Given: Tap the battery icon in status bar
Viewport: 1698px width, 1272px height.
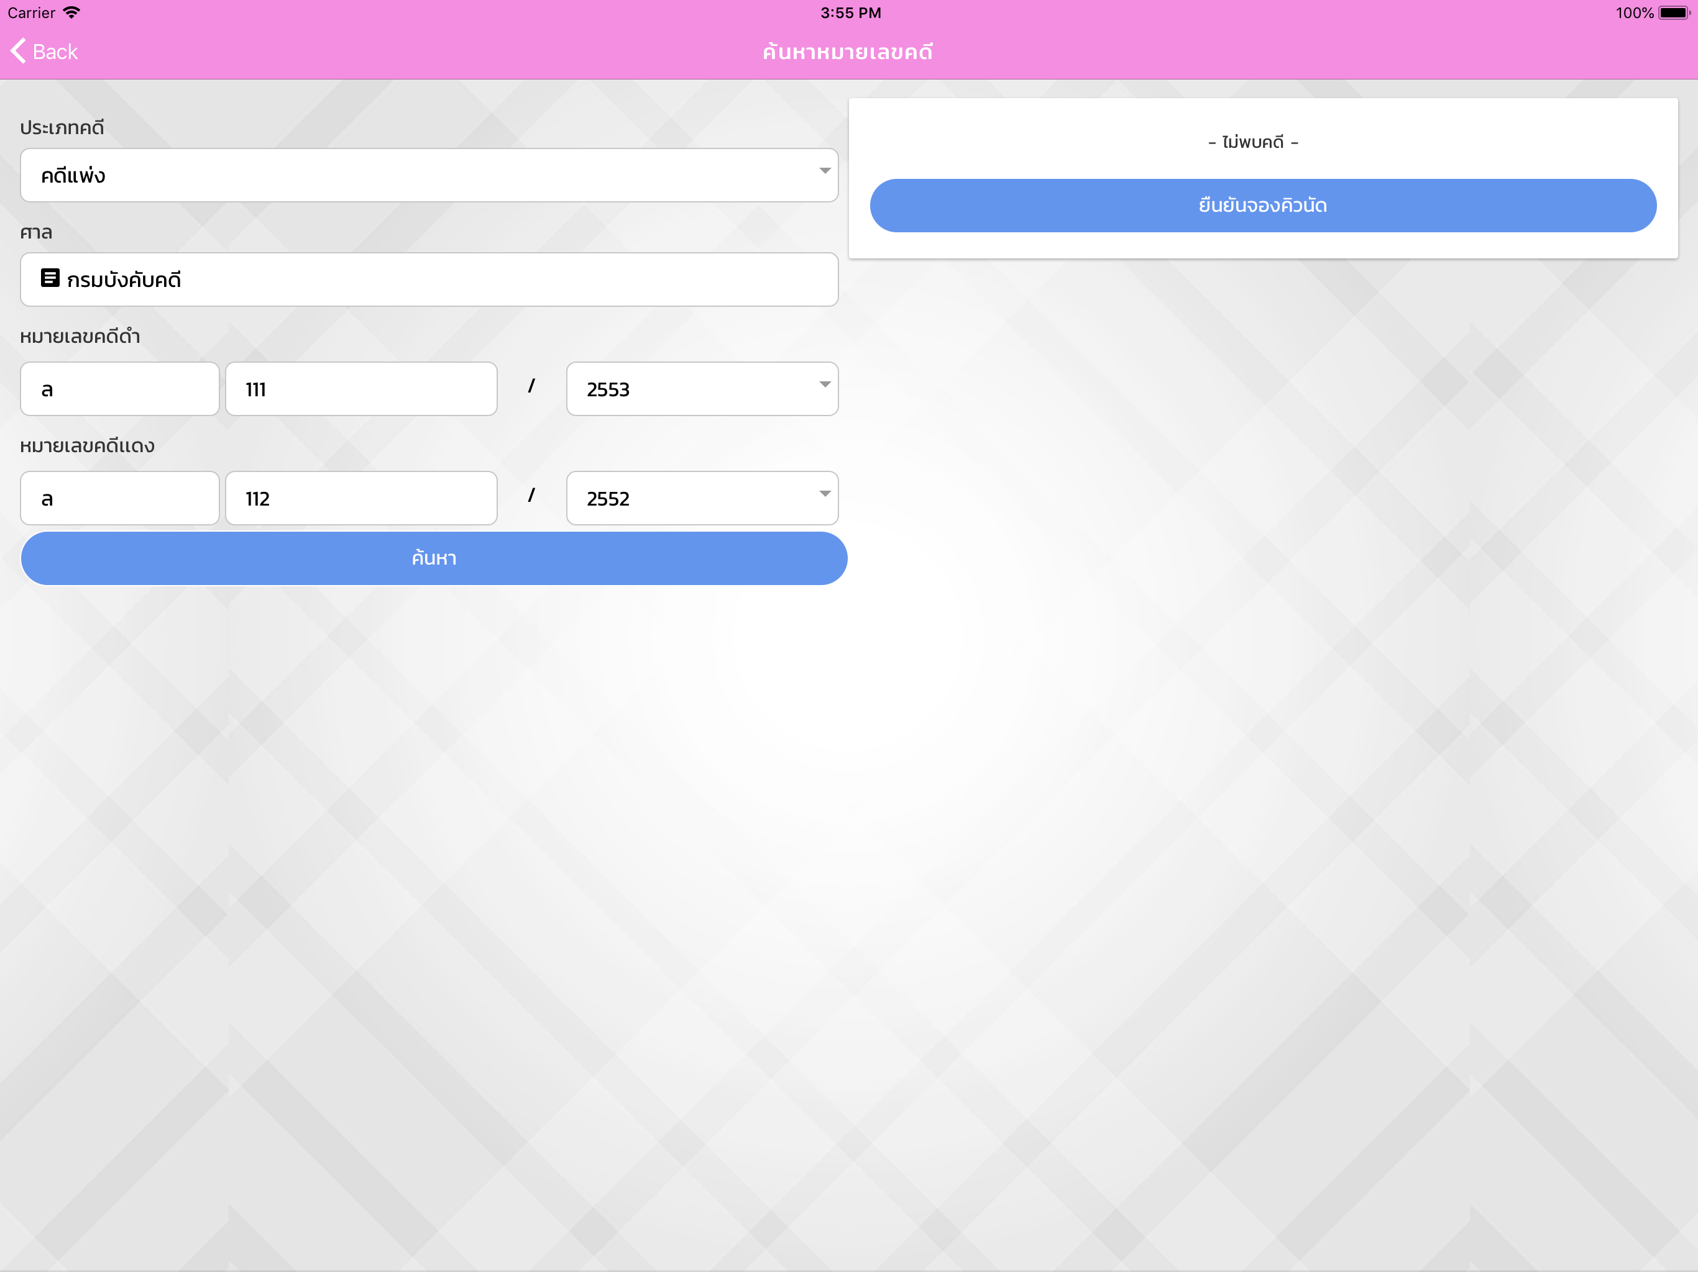Looking at the screenshot, I should [x=1674, y=13].
